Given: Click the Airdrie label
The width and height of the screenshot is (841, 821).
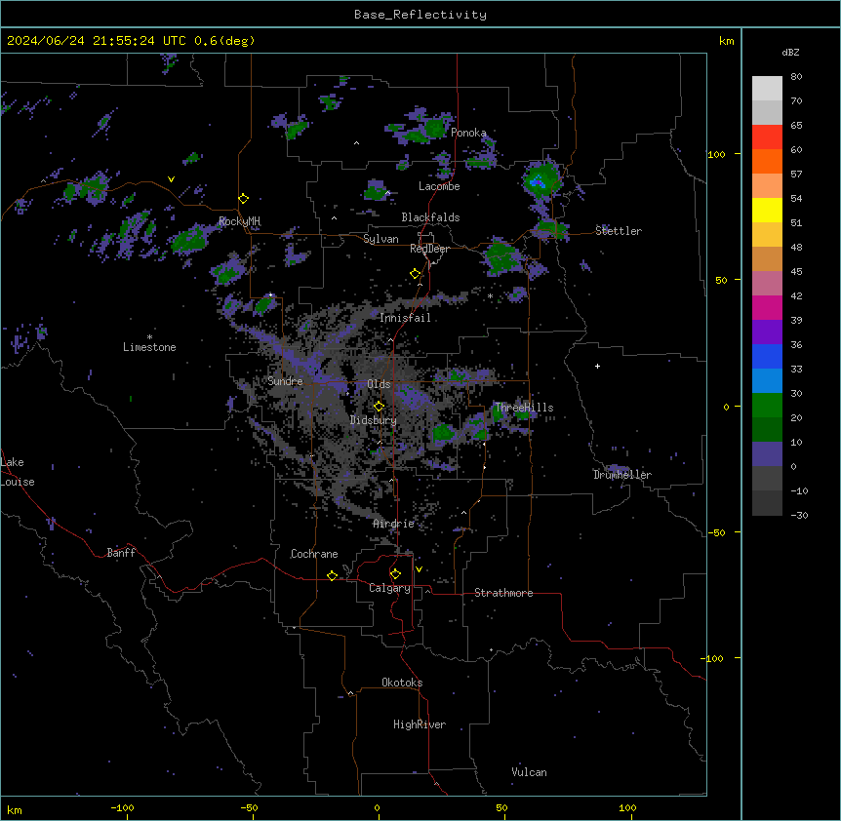Looking at the screenshot, I should coord(394,524).
